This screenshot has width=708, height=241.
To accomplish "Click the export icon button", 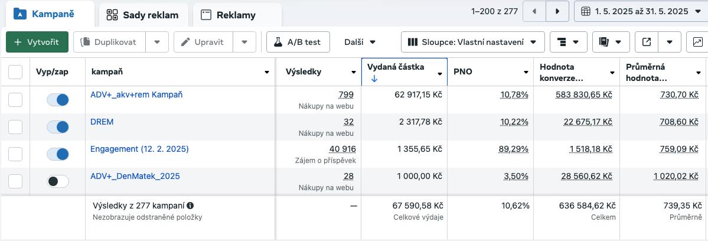I will coord(647,42).
